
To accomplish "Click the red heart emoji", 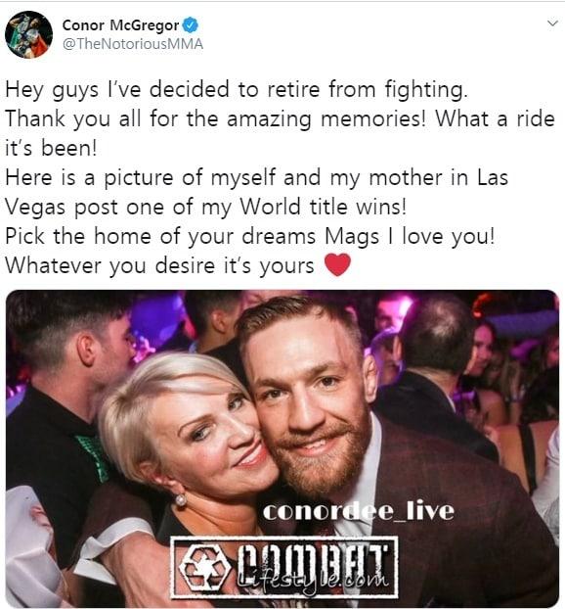I will pos(337,265).
